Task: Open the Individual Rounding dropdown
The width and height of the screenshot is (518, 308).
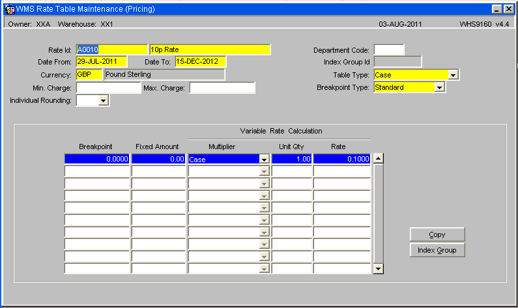Action: click(104, 100)
